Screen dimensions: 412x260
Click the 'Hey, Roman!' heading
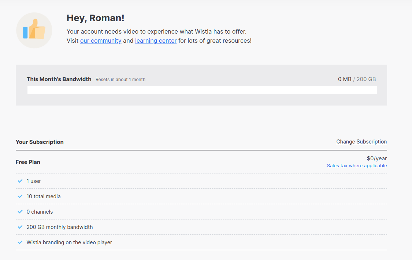pyautogui.click(x=95, y=18)
